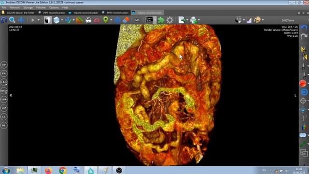Select the orange-blue eraser tool

(126, 20)
